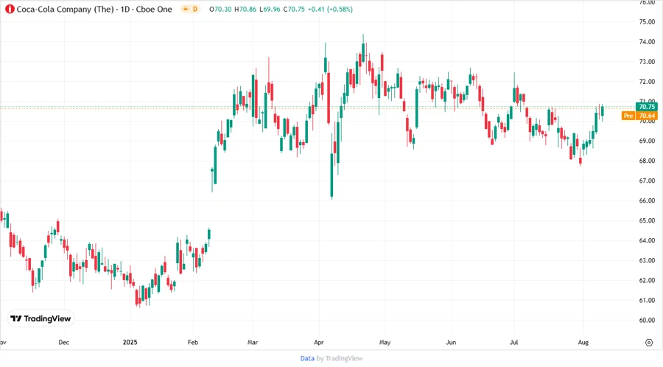Open the TradingView logo link
This screenshot has height=367, width=663.
click(41, 319)
